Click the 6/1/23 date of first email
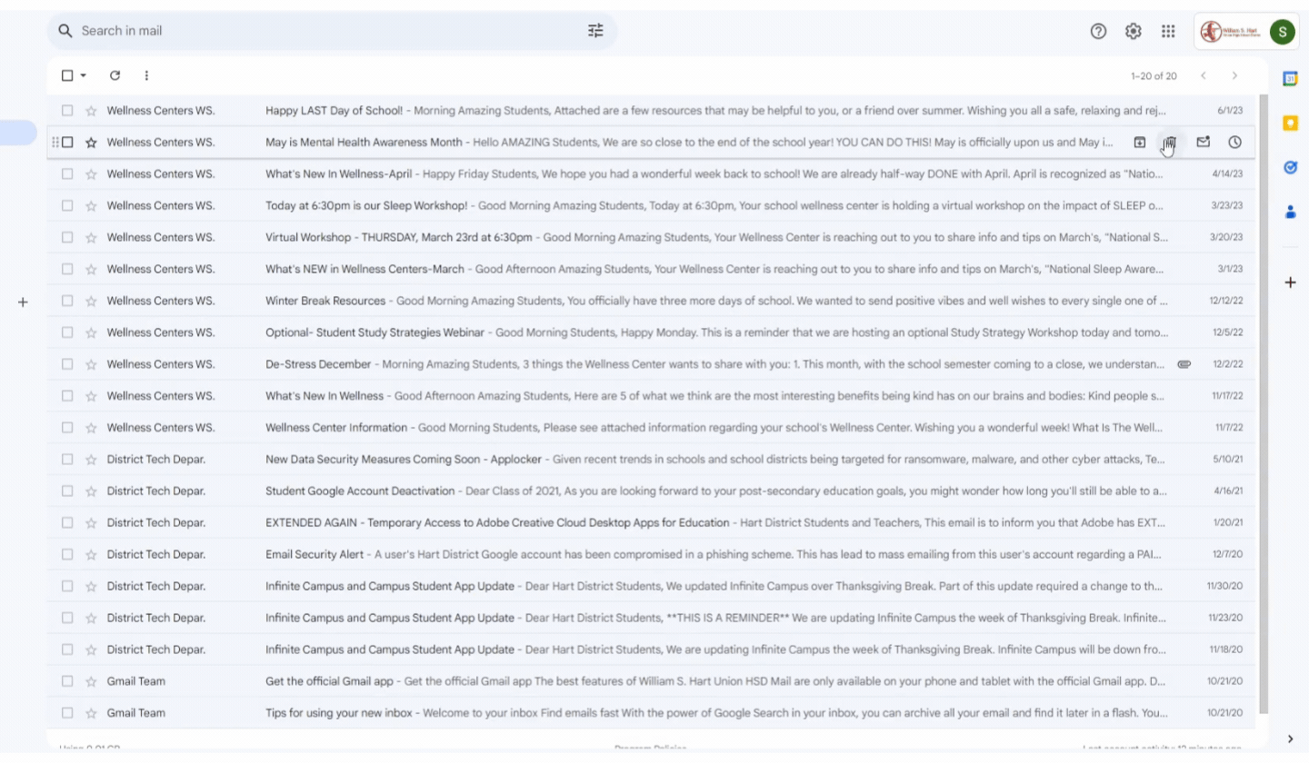The height and width of the screenshot is (763, 1309). (x=1230, y=111)
